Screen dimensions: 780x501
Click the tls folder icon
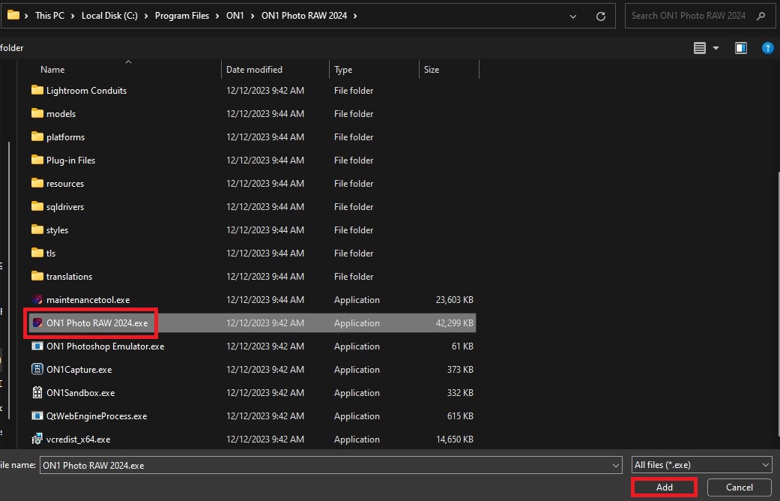pos(37,253)
